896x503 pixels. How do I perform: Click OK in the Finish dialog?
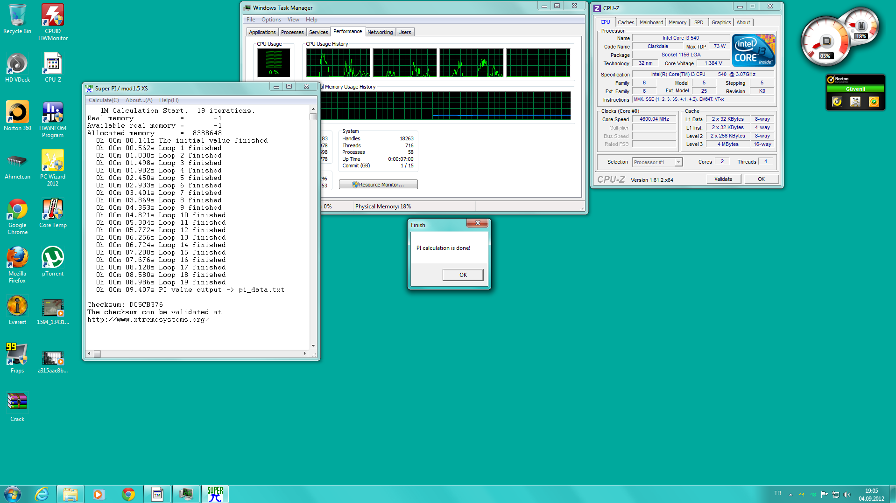[463, 275]
